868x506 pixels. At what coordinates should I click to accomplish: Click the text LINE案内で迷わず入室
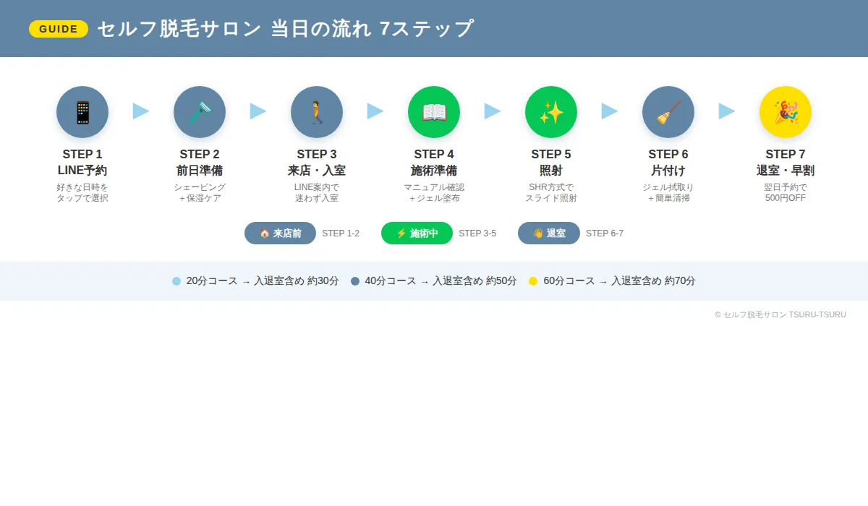click(317, 192)
